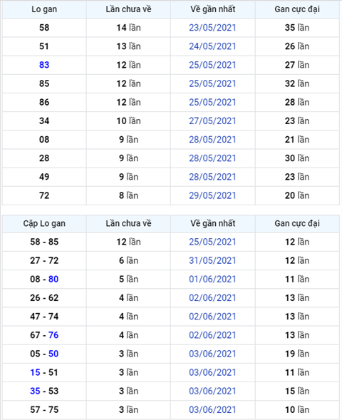Image resolution: width=342 pixels, height=420 pixels.
Task: Select the blue number 35 in pair 35 - 53
Action: (35, 391)
